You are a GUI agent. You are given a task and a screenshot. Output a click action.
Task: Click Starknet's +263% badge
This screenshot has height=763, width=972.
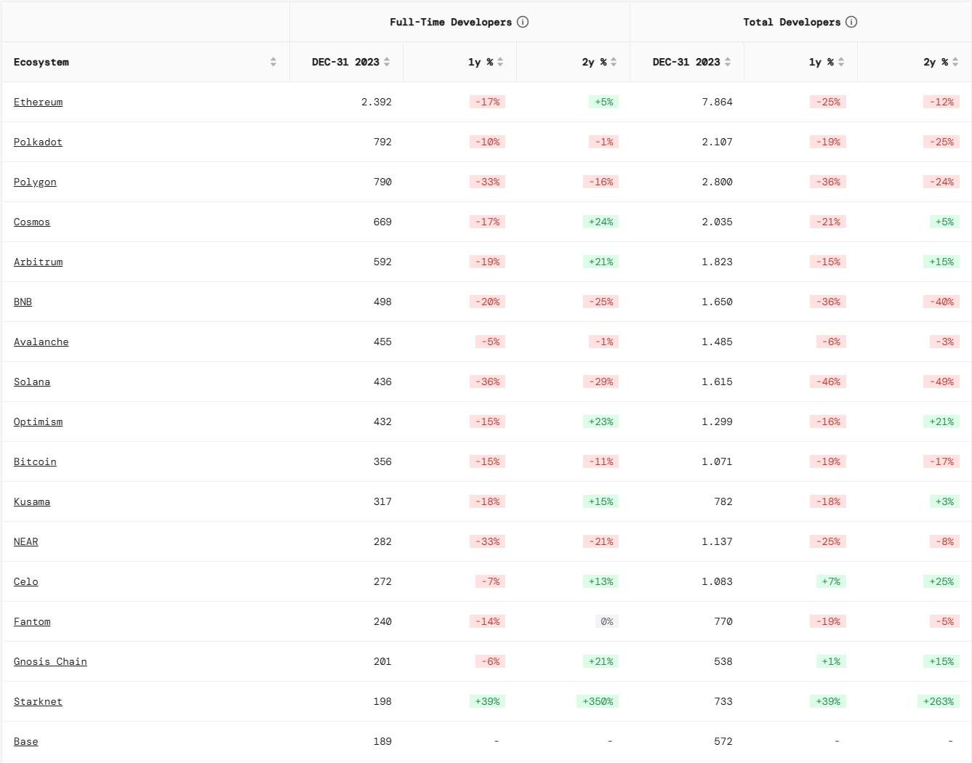click(x=939, y=701)
